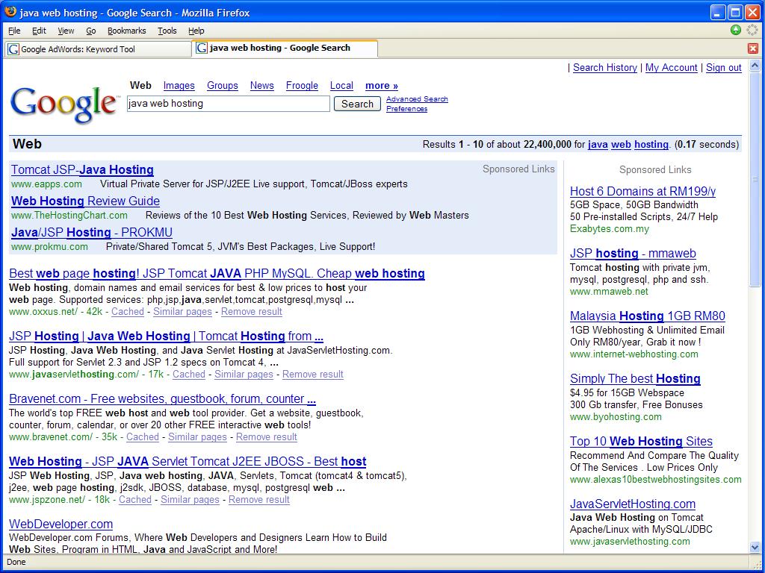Open the WebDeveloper.com result
The image size is (765, 573).
(61, 525)
